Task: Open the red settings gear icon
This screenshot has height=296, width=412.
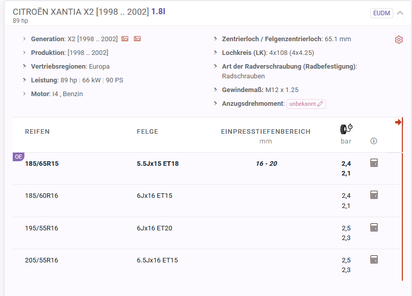Action: (399, 40)
